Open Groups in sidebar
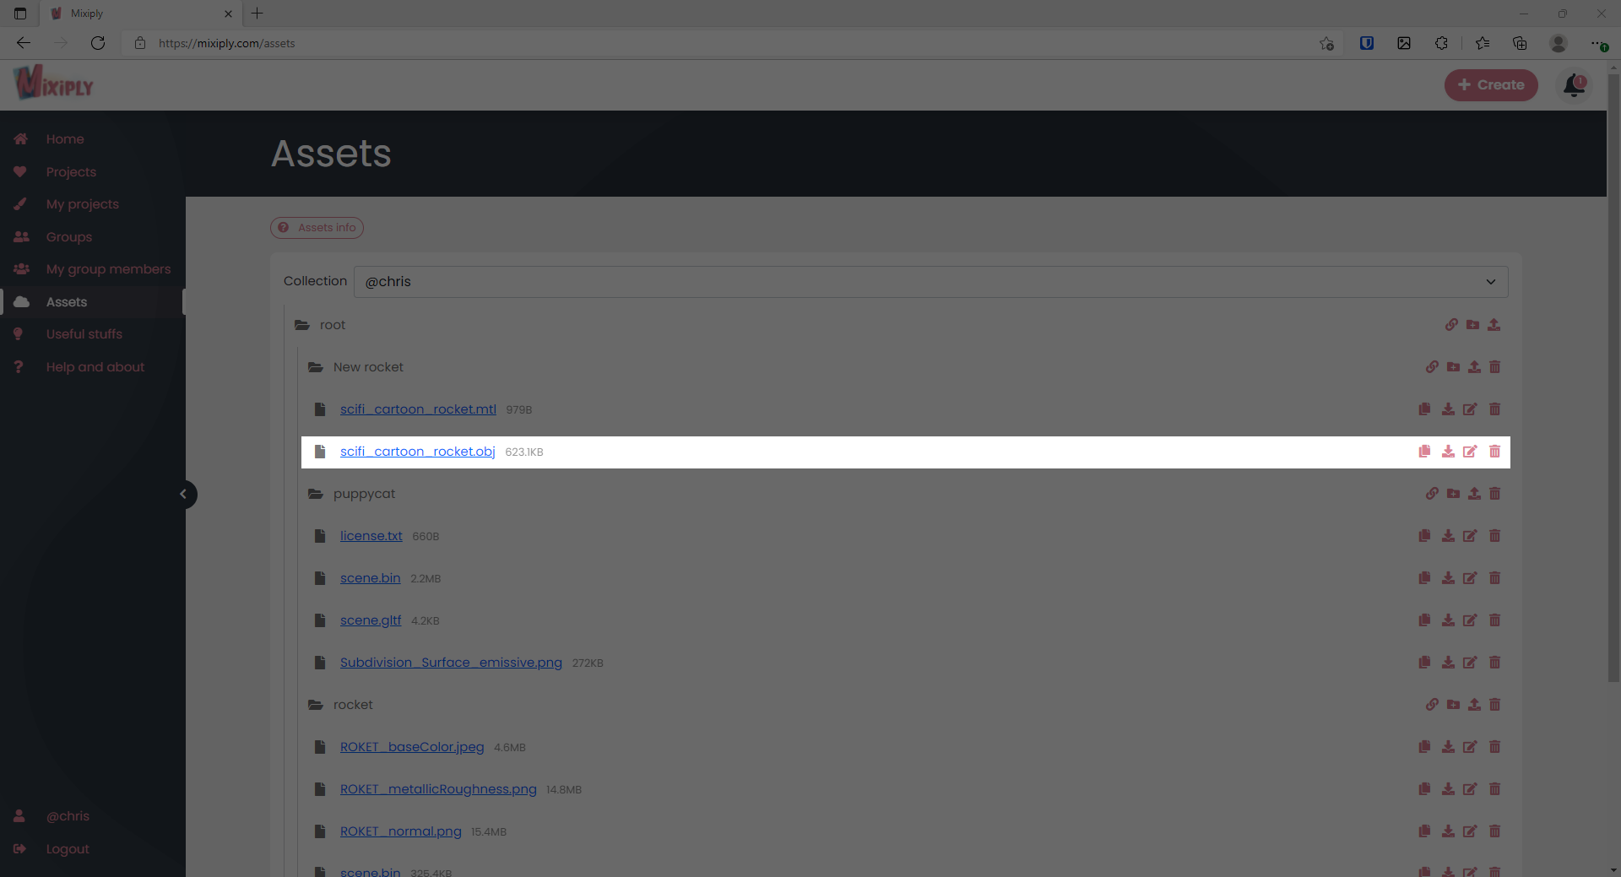 (x=69, y=237)
